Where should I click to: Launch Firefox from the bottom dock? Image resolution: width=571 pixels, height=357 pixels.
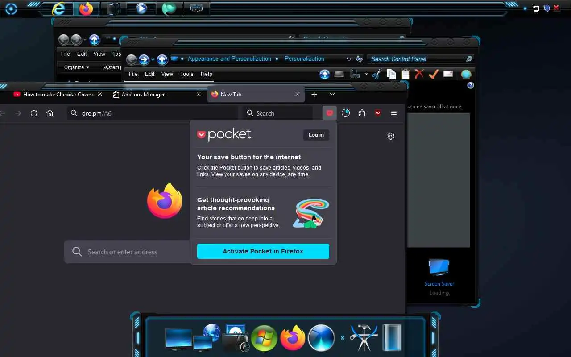click(x=293, y=338)
